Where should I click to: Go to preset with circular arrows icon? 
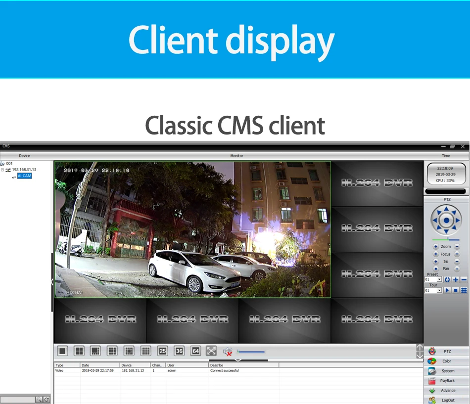(447, 279)
